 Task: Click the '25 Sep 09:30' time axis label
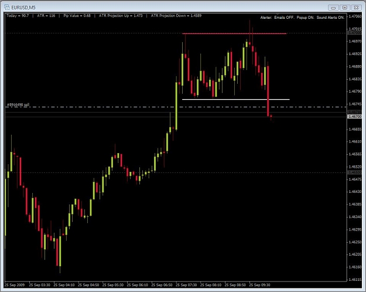(x=260, y=285)
